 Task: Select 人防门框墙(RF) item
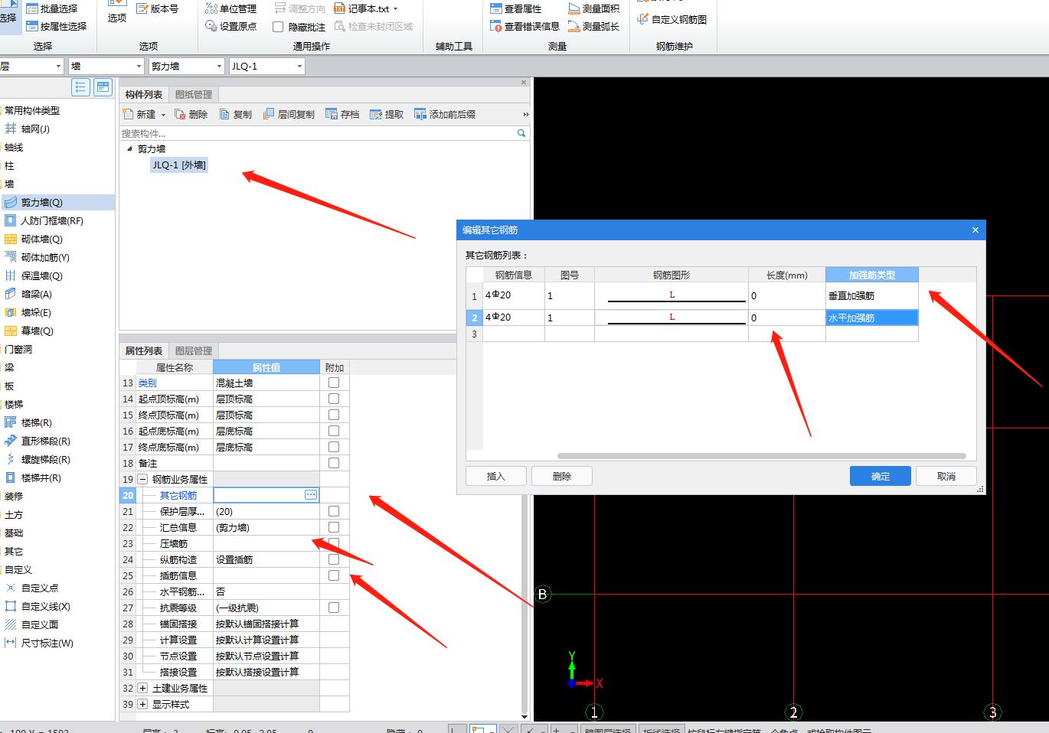pos(44,220)
